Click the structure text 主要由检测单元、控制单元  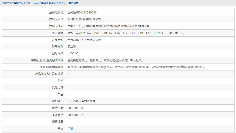(x=105, y=60)
